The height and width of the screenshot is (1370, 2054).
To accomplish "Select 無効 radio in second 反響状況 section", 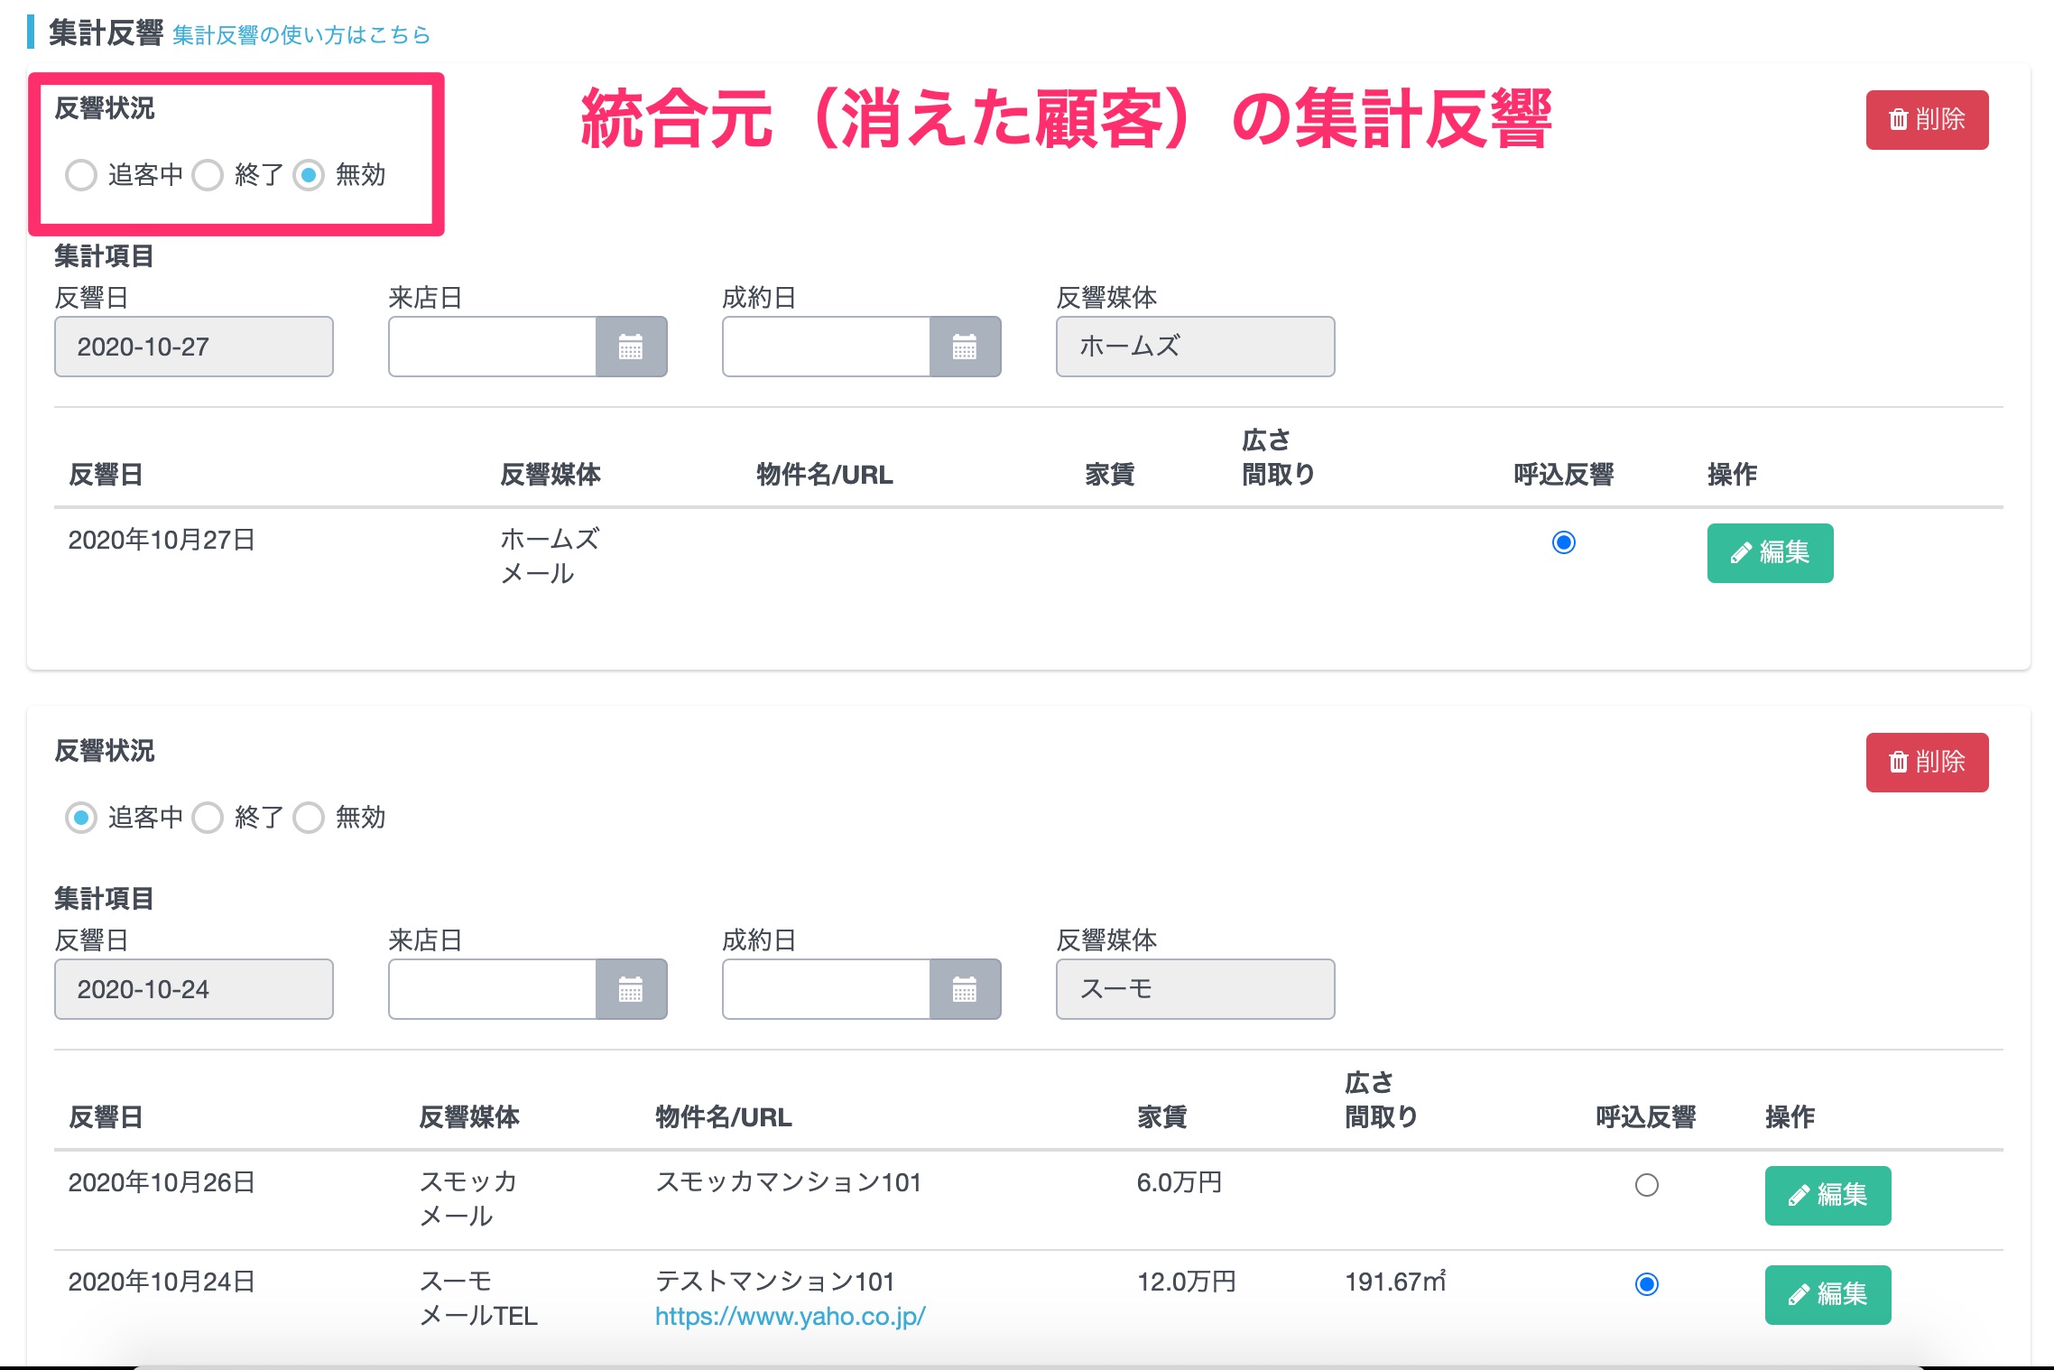I will [x=309, y=818].
